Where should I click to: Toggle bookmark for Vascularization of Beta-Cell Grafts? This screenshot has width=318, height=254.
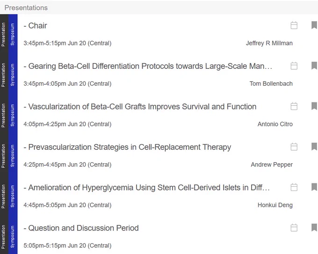(314, 106)
